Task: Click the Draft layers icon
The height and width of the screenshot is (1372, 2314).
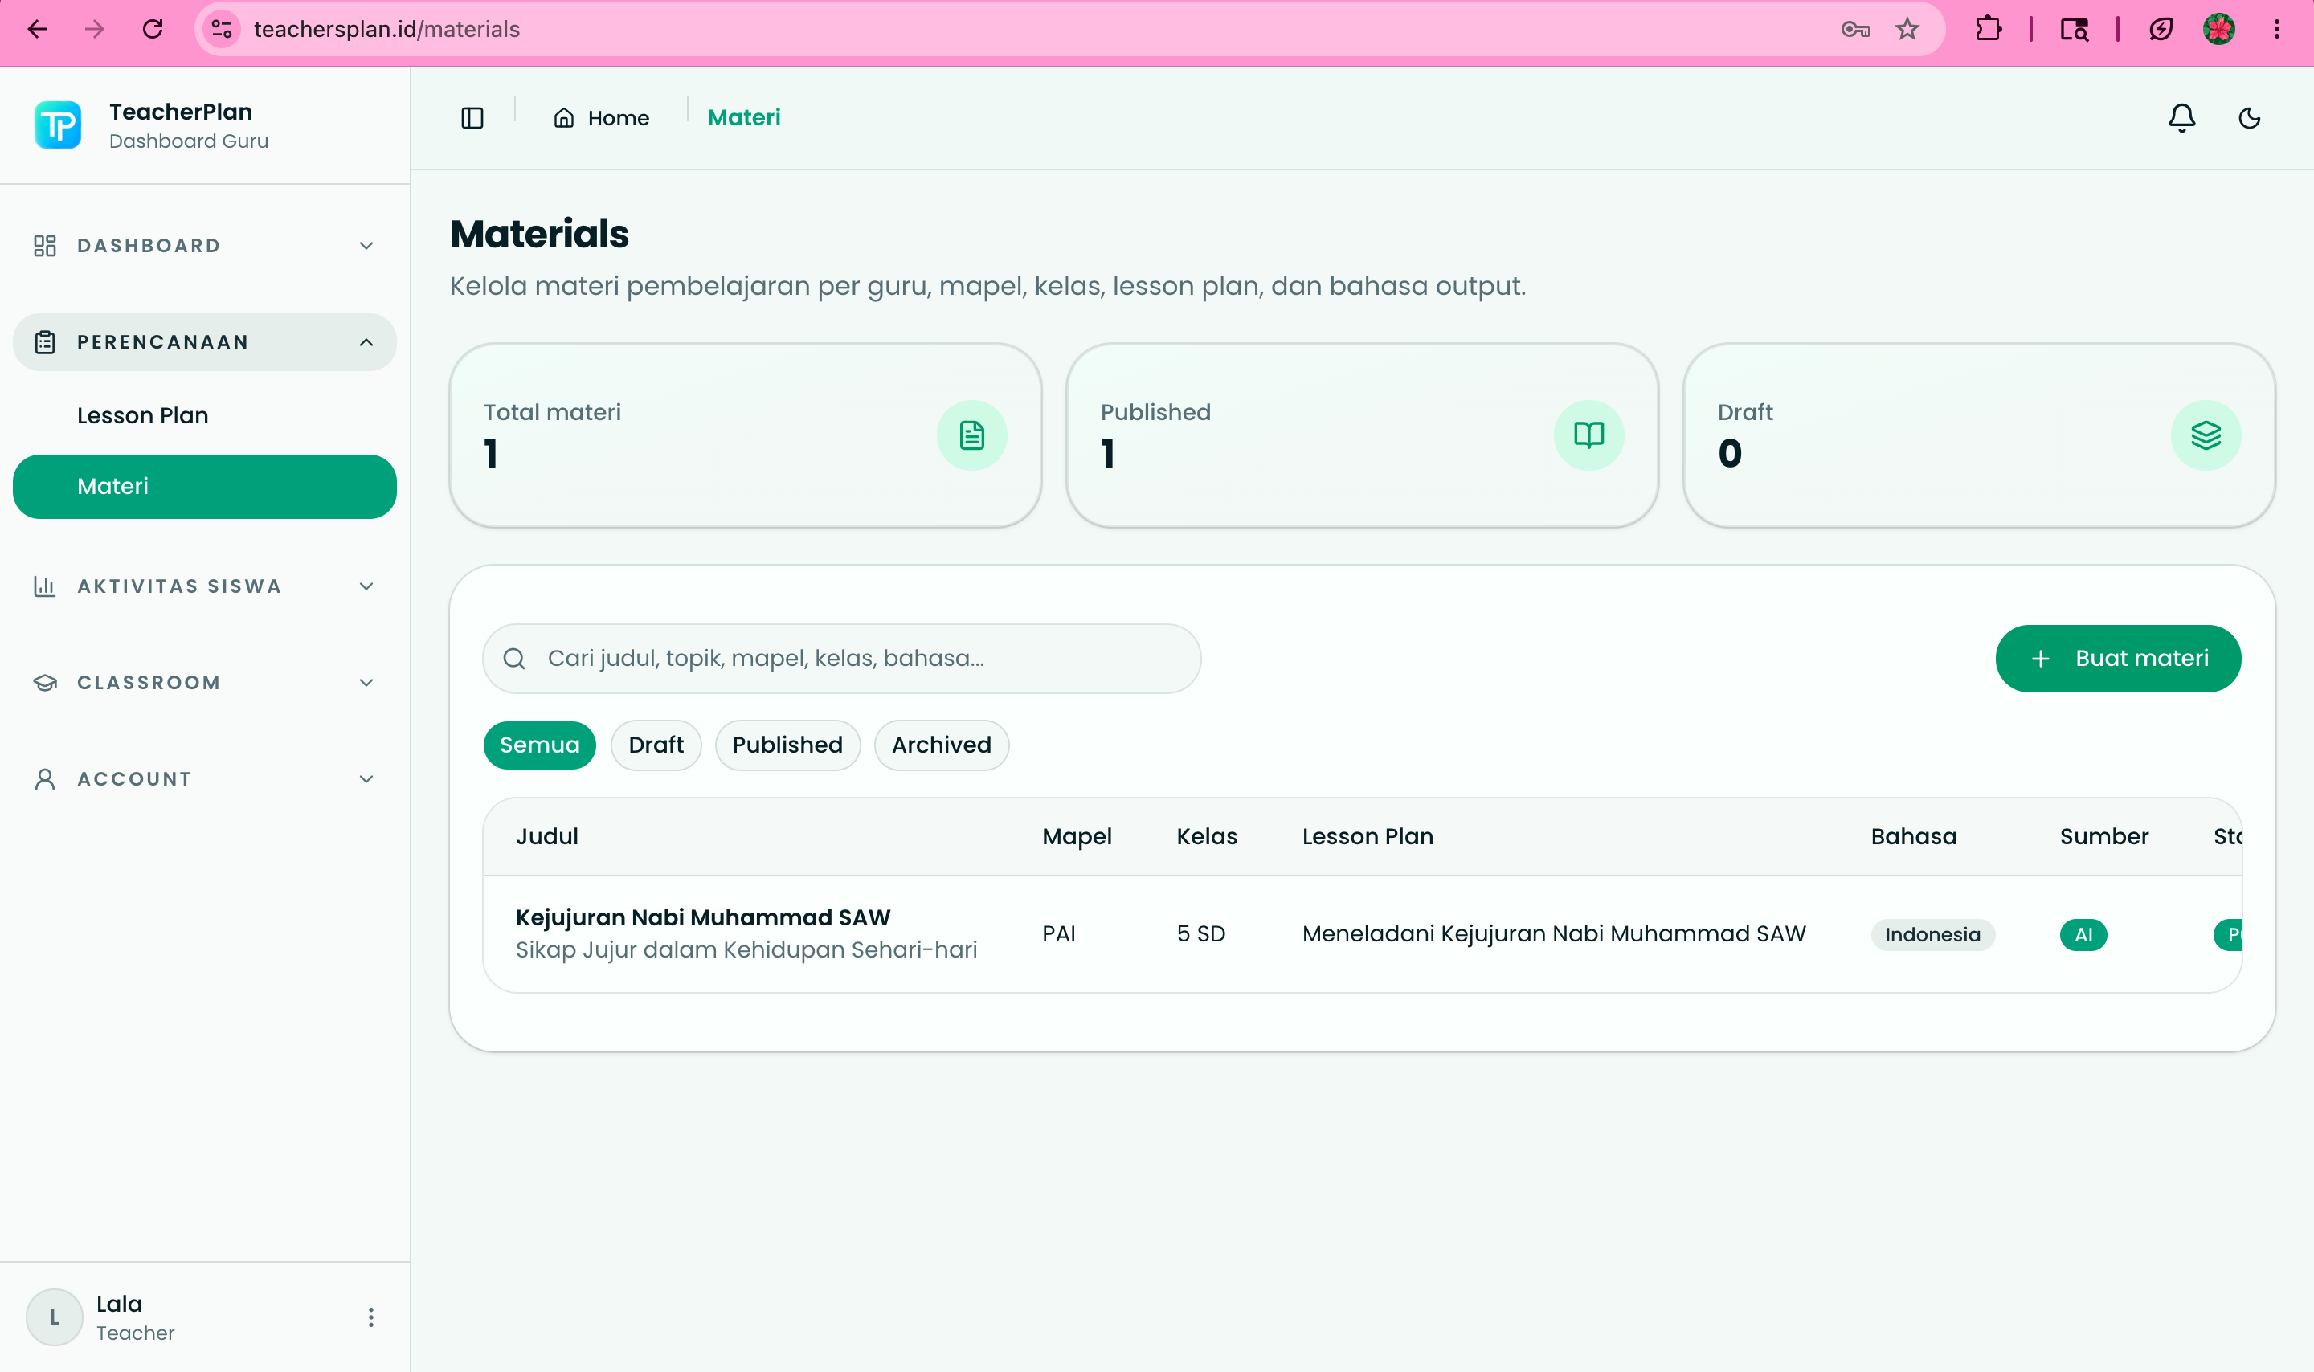Action: (2206, 435)
